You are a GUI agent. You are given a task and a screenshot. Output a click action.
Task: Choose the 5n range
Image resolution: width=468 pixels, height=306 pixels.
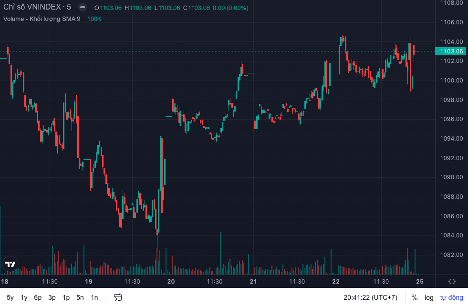pos(80,297)
